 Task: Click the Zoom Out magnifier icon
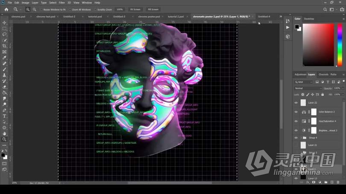tap(34, 9)
